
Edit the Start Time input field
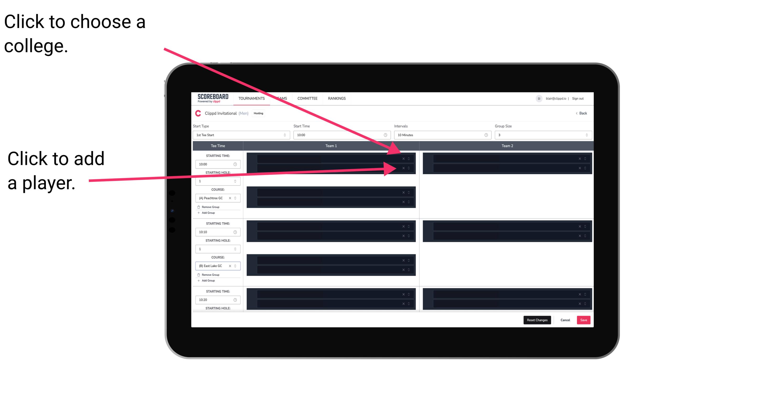(341, 135)
